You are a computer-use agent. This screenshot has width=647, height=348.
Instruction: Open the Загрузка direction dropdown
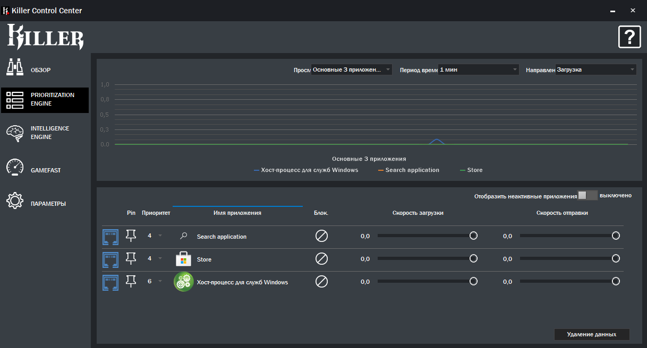click(x=595, y=69)
